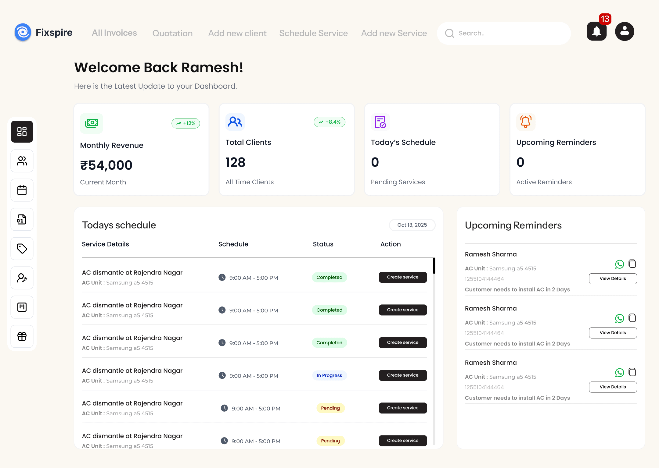This screenshot has height=468, width=659.
Task: Open the Technician wrench icon in sidebar
Action: coord(22,278)
